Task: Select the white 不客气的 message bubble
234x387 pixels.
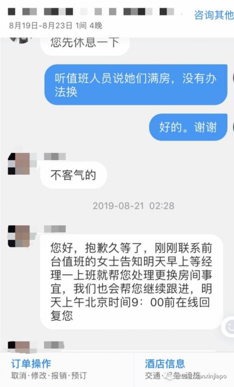Action: pyautogui.click(x=73, y=175)
